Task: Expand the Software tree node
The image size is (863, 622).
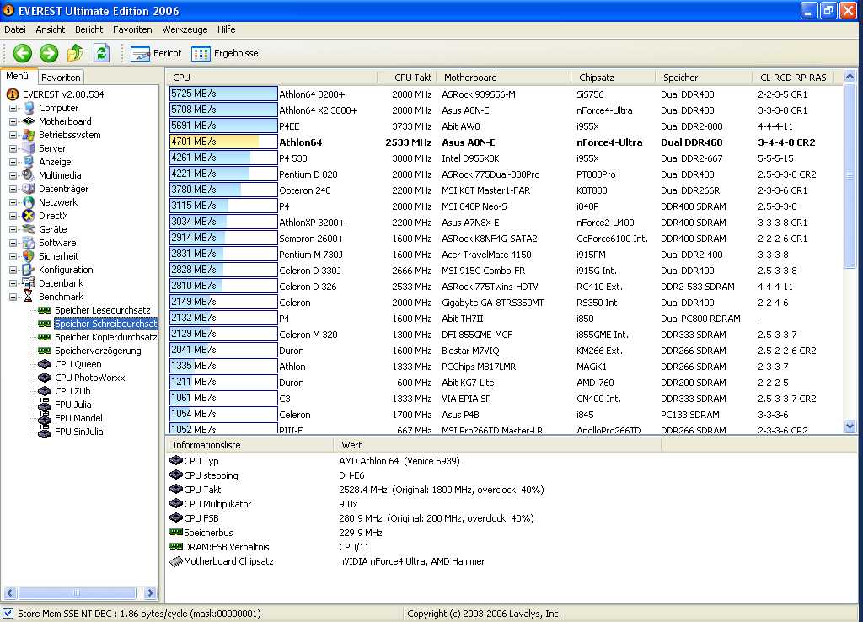Action: pyautogui.click(x=13, y=243)
